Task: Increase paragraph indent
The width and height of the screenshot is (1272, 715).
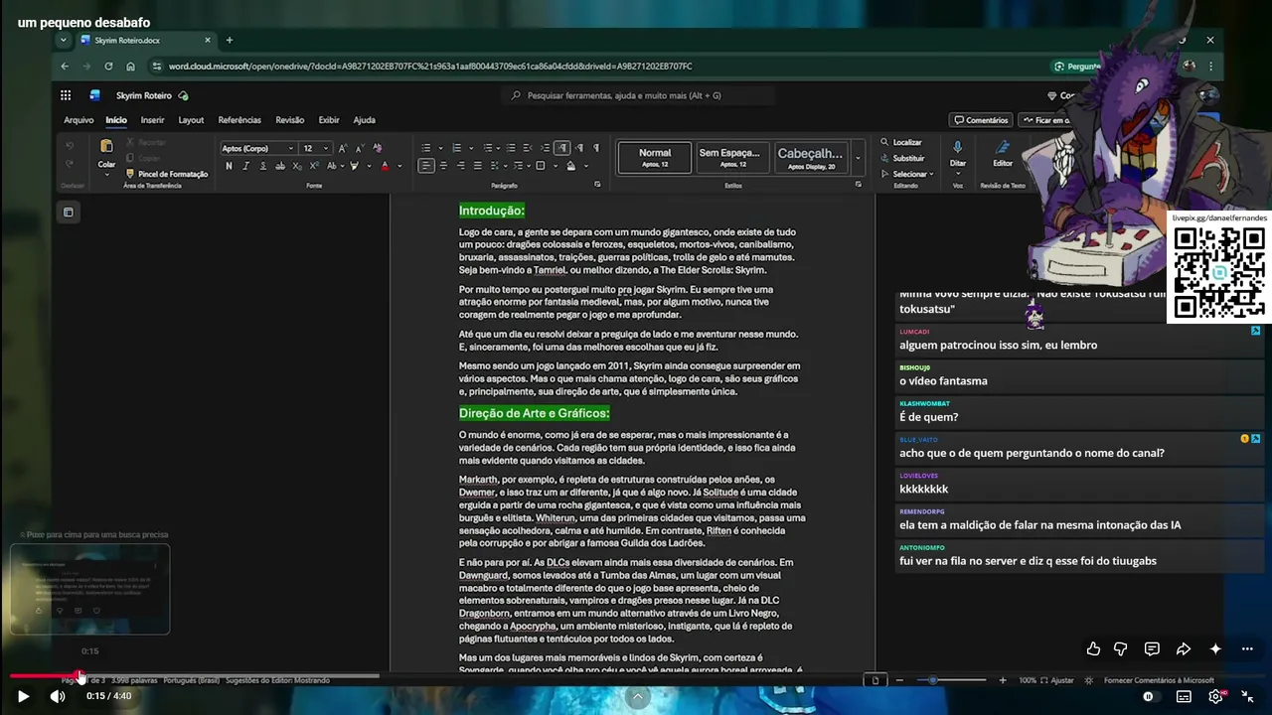Action: click(545, 148)
